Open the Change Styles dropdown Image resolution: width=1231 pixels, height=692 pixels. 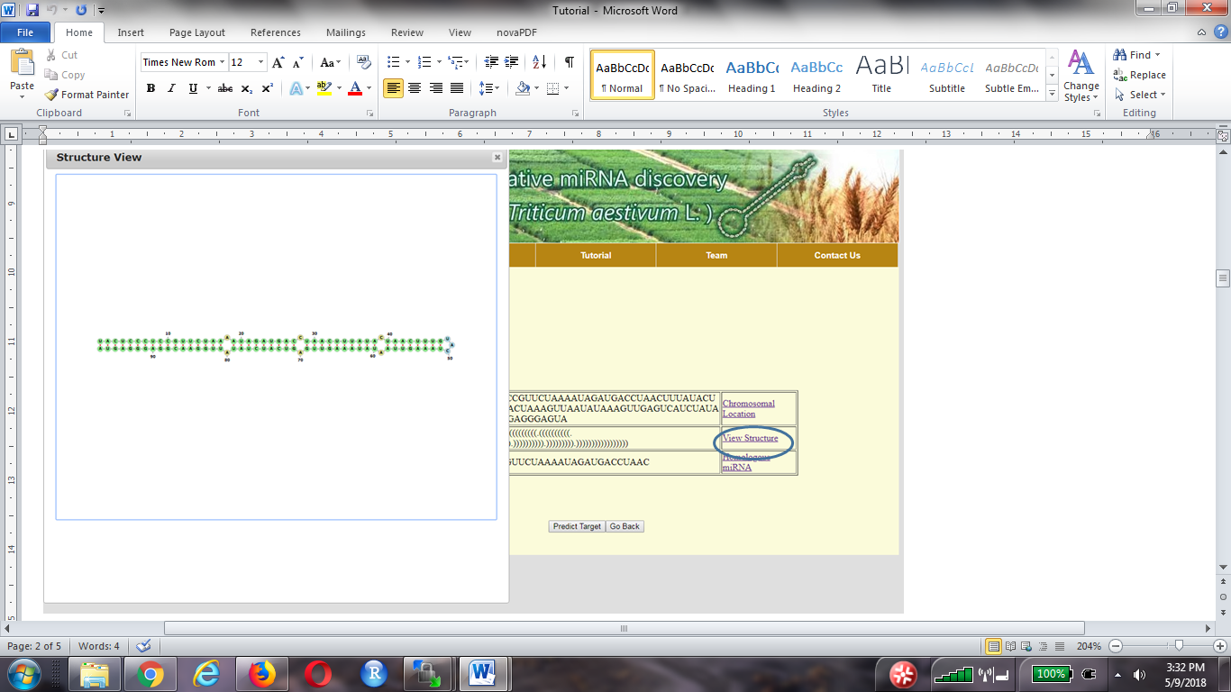click(x=1081, y=76)
